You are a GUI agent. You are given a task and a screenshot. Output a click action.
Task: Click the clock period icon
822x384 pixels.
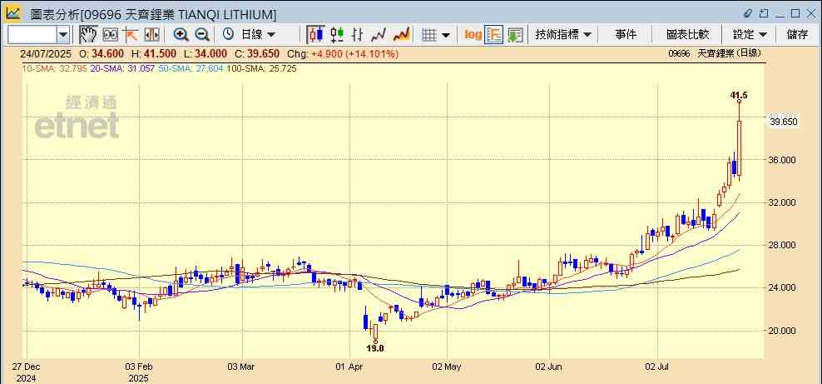[x=228, y=35]
